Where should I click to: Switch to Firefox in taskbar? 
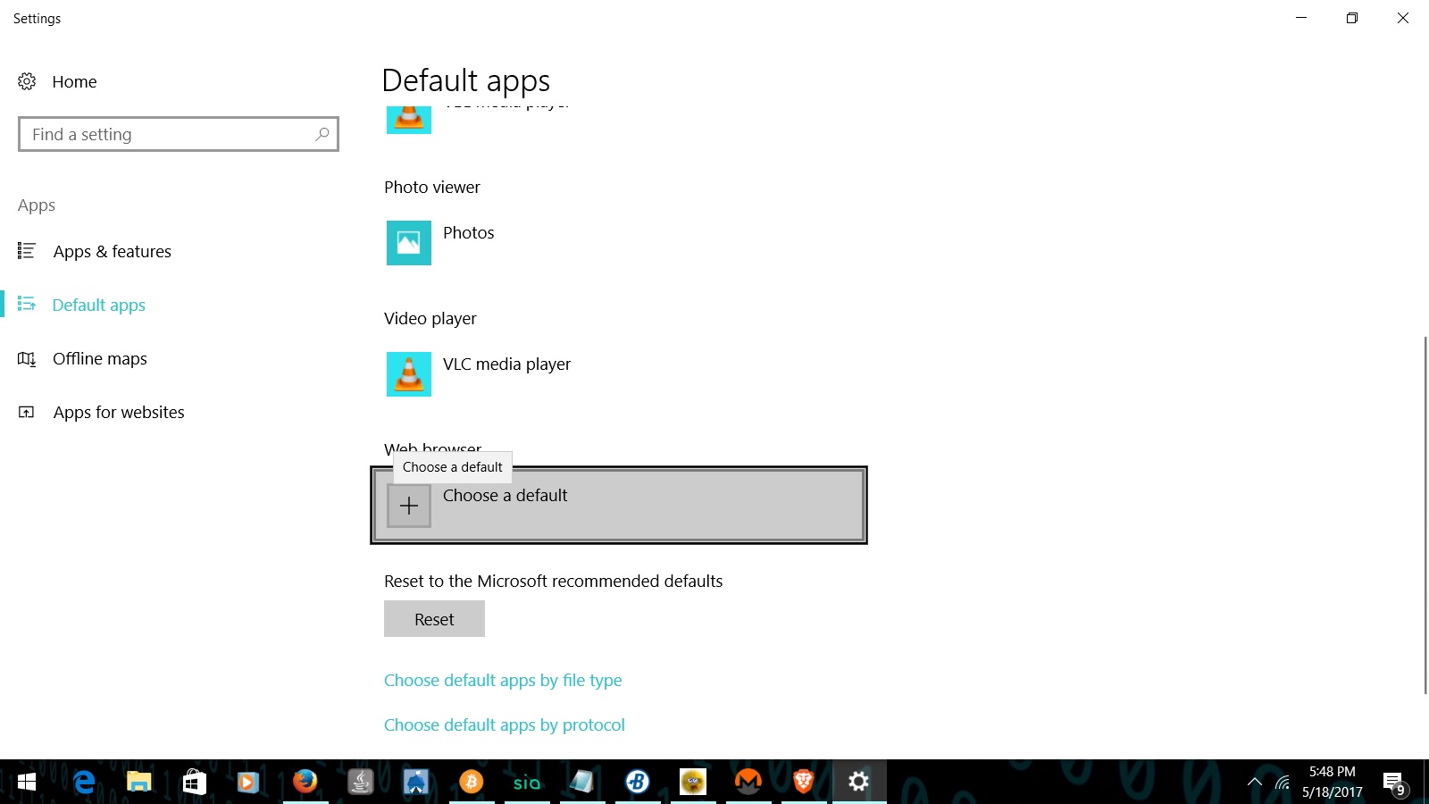pos(305,782)
